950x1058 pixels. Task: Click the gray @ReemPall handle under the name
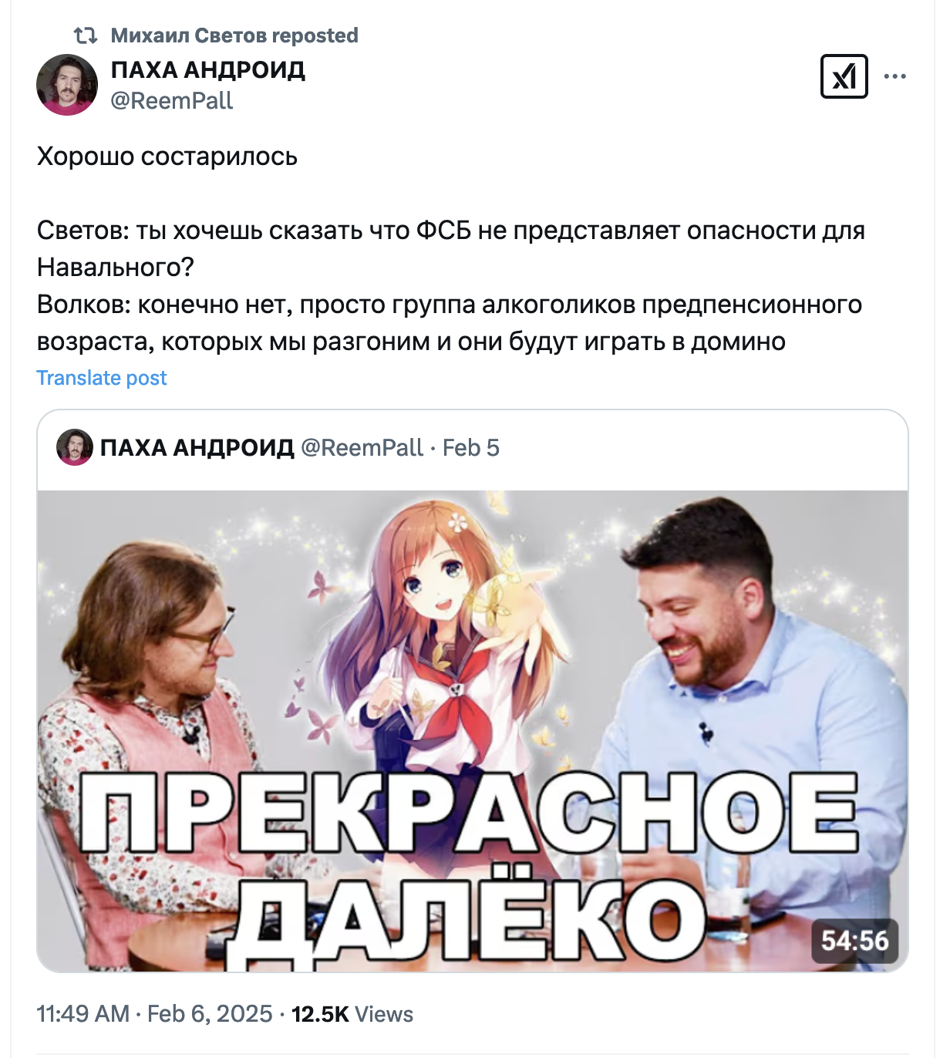pyautogui.click(x=172, y=101)
